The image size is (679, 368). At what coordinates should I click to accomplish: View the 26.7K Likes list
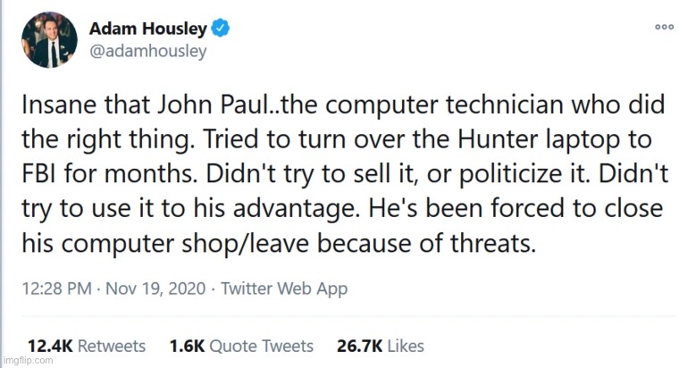pos(378,346)
